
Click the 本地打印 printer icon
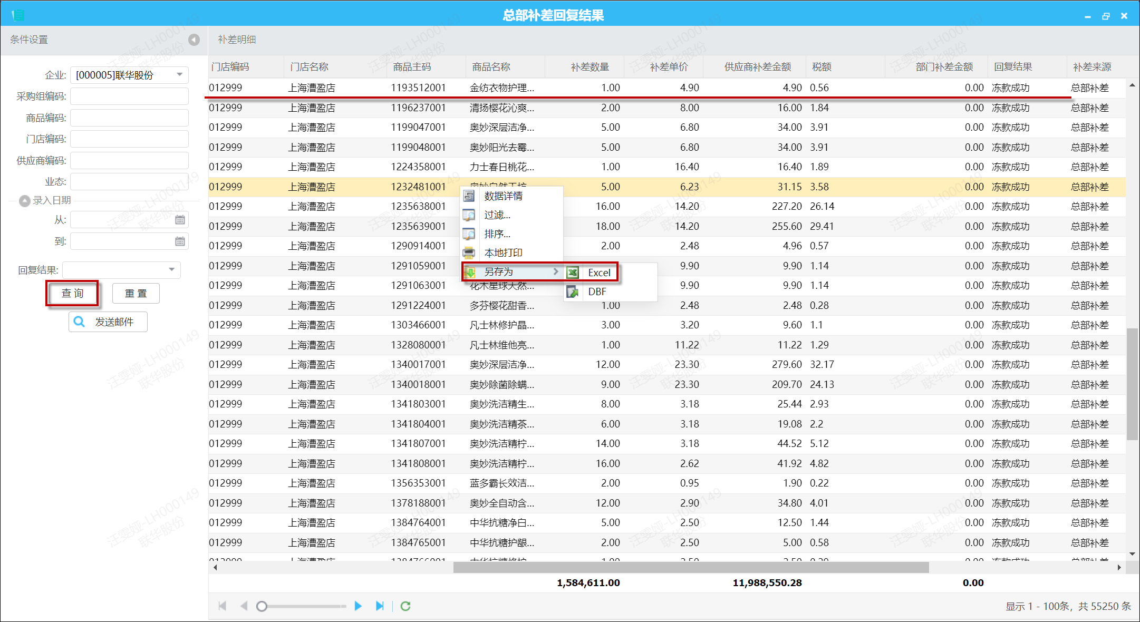pyautogui.click(x=469, y=253)
